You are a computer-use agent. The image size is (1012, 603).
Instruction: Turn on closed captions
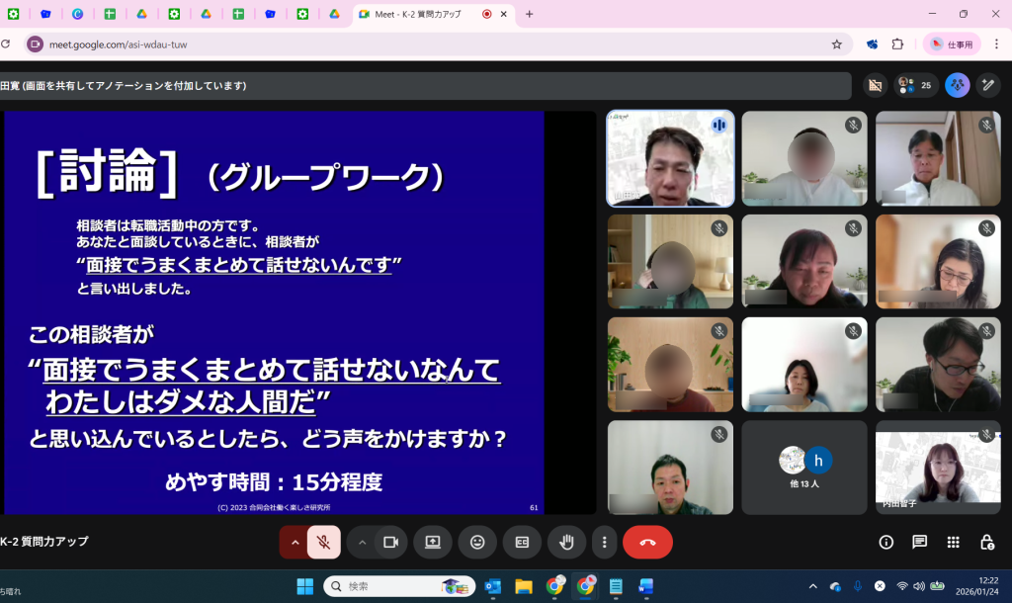coord(522,542)
